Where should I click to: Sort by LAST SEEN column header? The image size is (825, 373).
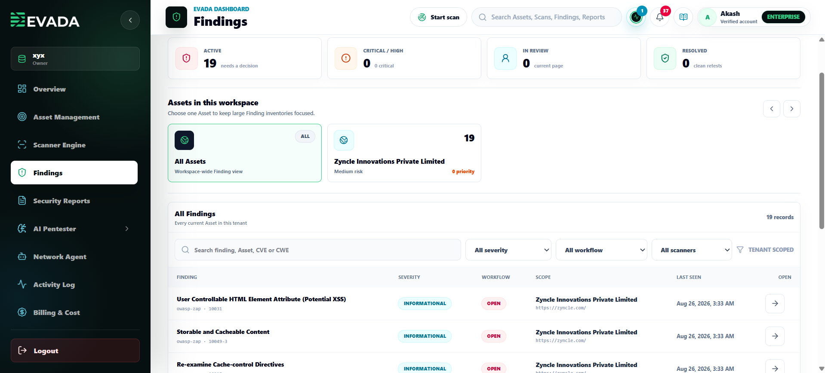coord(689,277)
